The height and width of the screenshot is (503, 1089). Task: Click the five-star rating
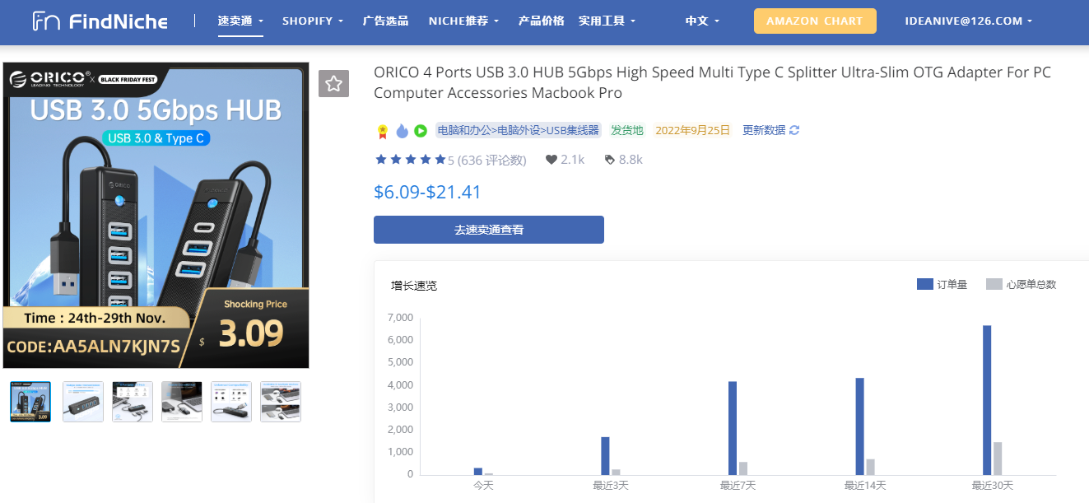[x=410, y=160]
